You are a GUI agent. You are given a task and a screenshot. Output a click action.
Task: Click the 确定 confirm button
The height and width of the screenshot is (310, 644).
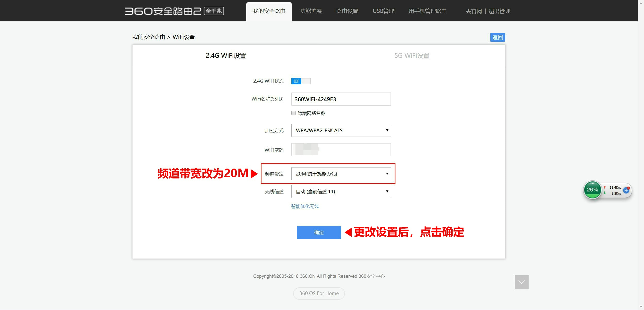(x=319, y=232)
